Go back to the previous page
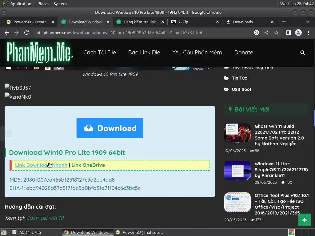Screen dimensions: 315x236 7,33
